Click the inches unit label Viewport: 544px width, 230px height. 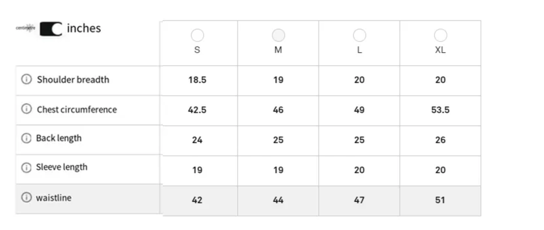pos(84,28)
